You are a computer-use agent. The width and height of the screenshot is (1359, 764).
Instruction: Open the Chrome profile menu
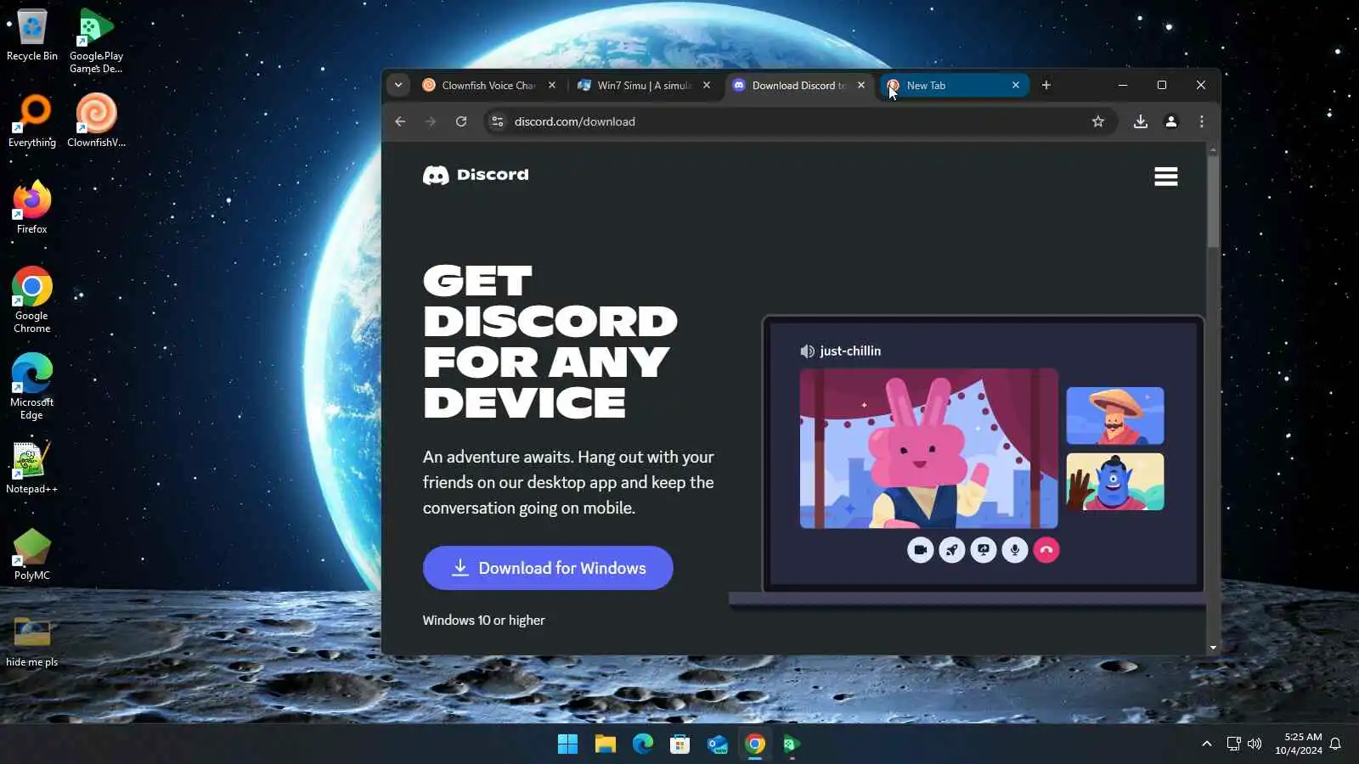click(x=1171, y=121)
